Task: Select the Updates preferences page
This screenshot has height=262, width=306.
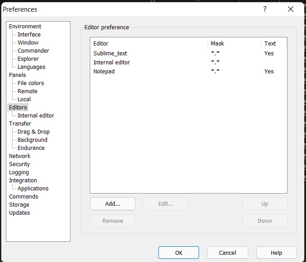Action: (x=19, y=213)
